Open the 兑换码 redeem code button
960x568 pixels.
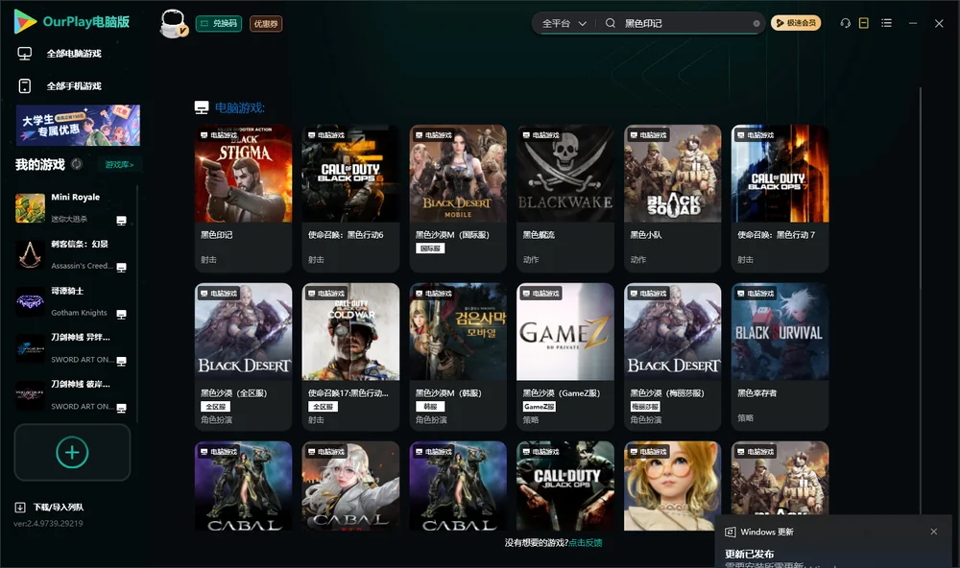[x=219, y=23]
